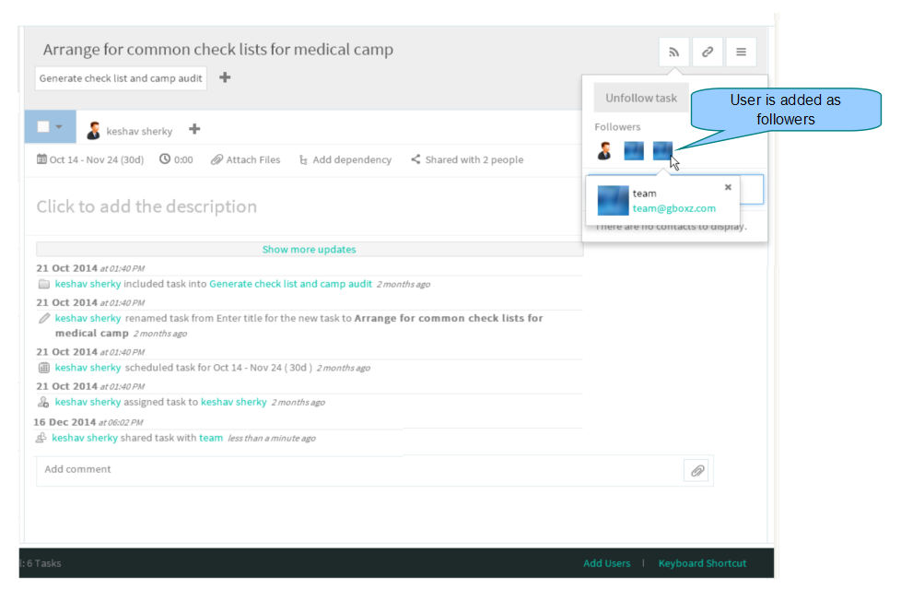Click Show more updates
Screen dimensions: 901x600
[x=310, y=250]
